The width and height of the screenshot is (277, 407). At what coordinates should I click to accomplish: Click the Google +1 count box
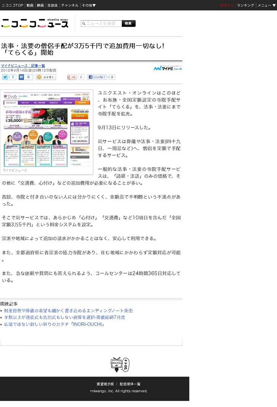(x=81, y=77)
